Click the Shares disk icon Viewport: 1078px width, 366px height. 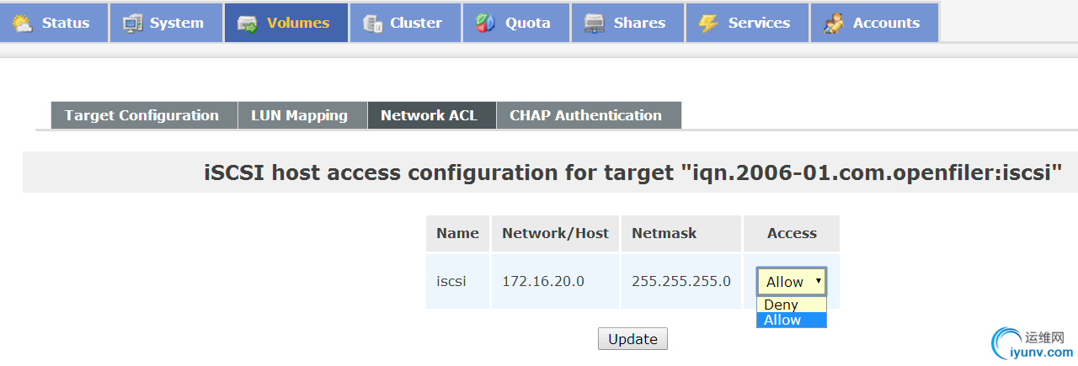[595, 23]
